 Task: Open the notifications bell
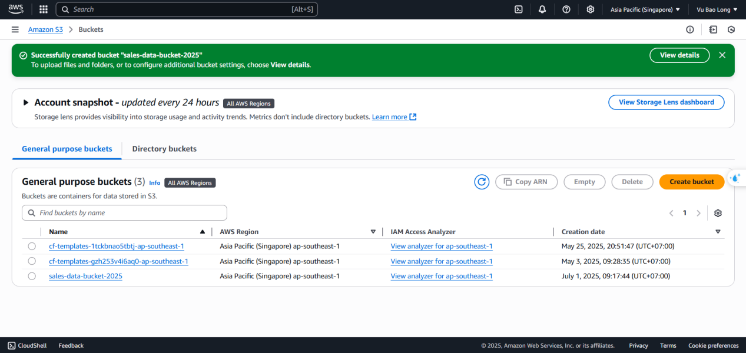(x=542, y=9)
